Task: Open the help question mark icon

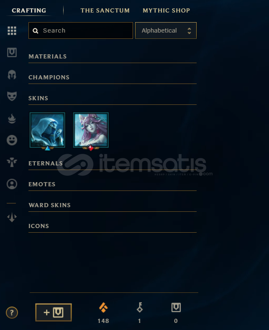Action: tap(12, 312)
